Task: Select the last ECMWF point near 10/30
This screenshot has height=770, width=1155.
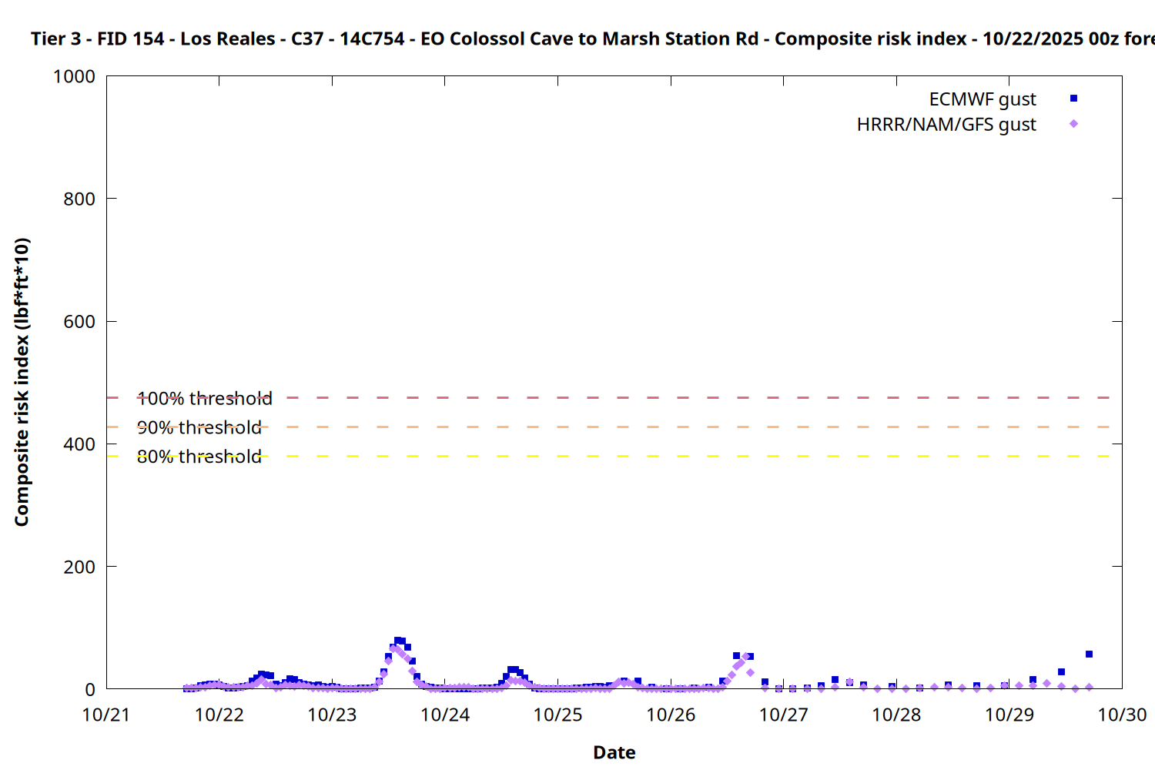Action: coord(1089,654)
